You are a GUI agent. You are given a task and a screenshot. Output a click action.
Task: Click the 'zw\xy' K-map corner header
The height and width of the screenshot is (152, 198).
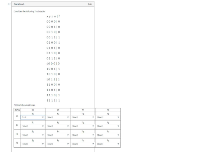coord(17,110)
